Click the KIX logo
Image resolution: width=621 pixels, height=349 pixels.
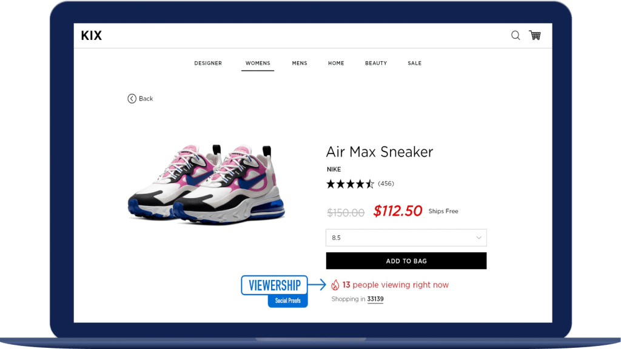pos(92,36)
